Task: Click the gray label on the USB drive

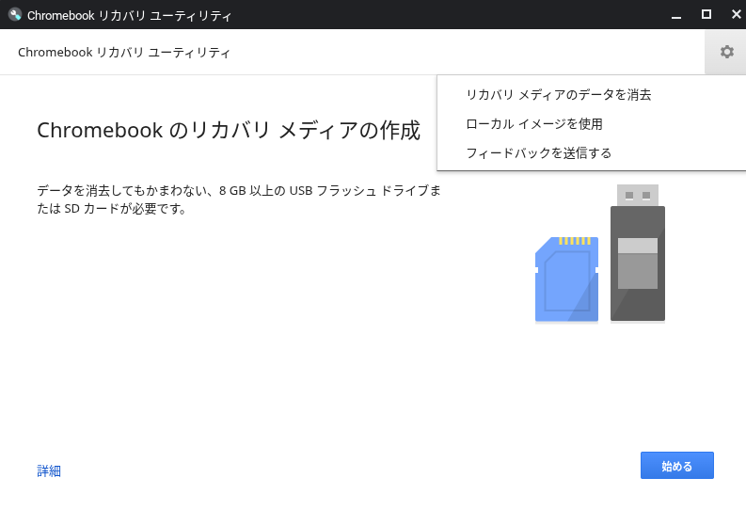Action: click(638, 263)
